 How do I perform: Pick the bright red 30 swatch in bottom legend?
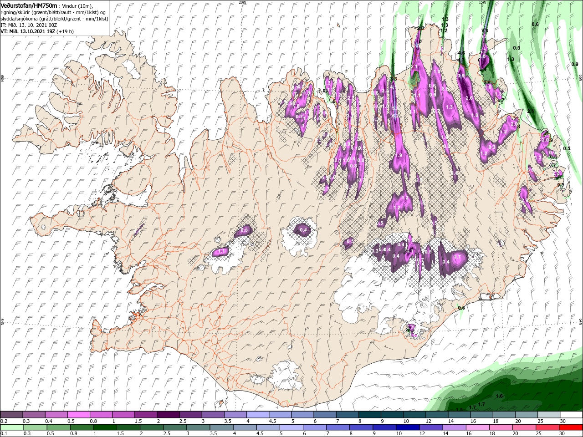click(x=571, y=427)
